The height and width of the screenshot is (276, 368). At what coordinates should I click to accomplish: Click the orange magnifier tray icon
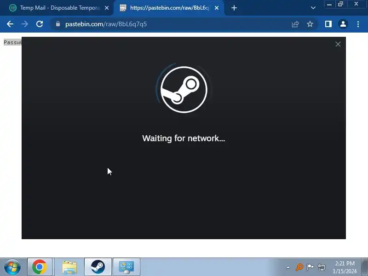[x=299, y=267]
